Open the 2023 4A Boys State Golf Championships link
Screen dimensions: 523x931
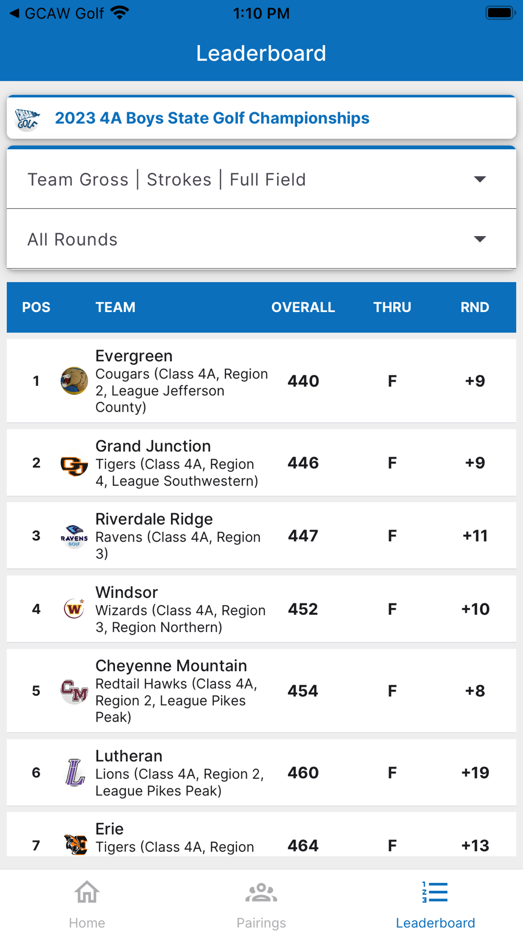[x=212, y=118]
